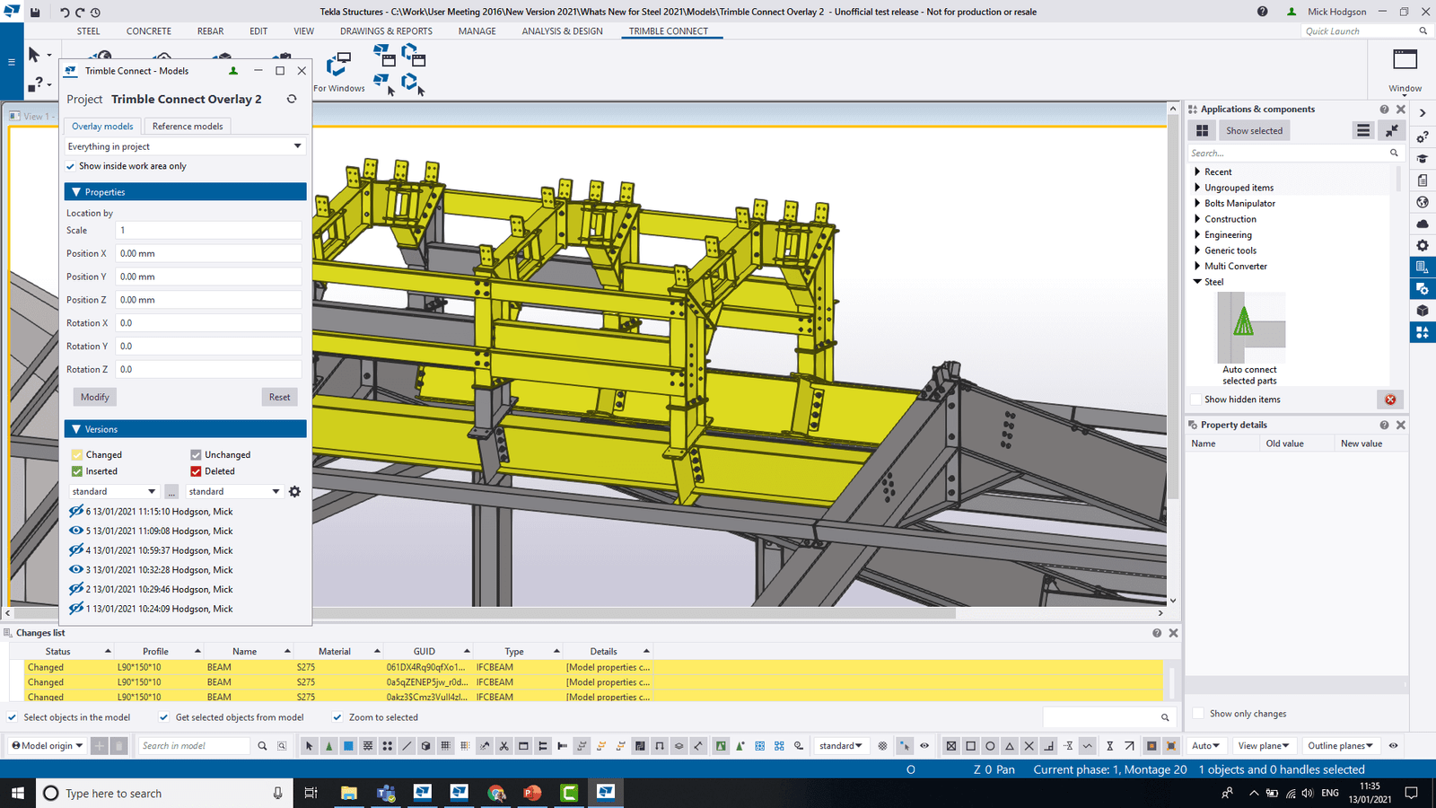Click the Auto connect selected parts icon

point(1249,328)
